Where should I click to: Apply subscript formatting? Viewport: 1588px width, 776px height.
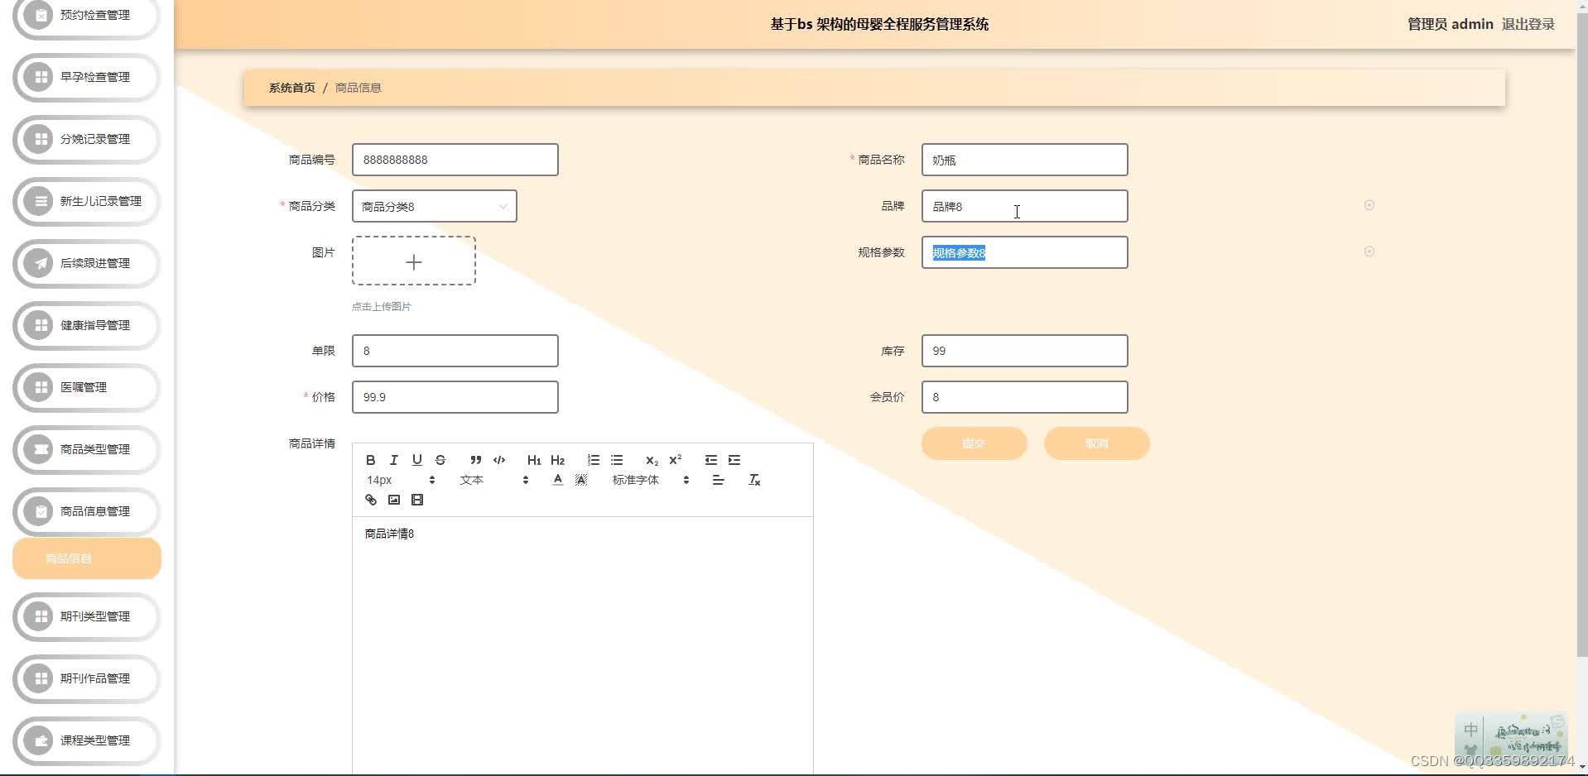click(x=652, y=460)
